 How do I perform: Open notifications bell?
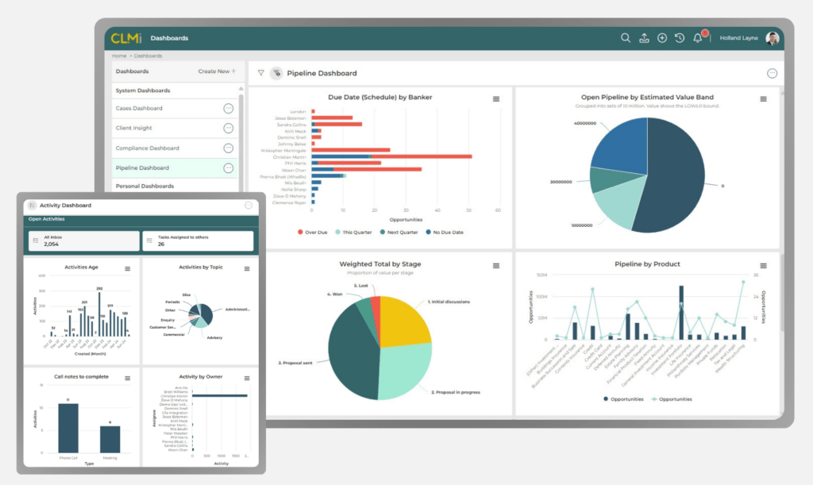(698, 38)
